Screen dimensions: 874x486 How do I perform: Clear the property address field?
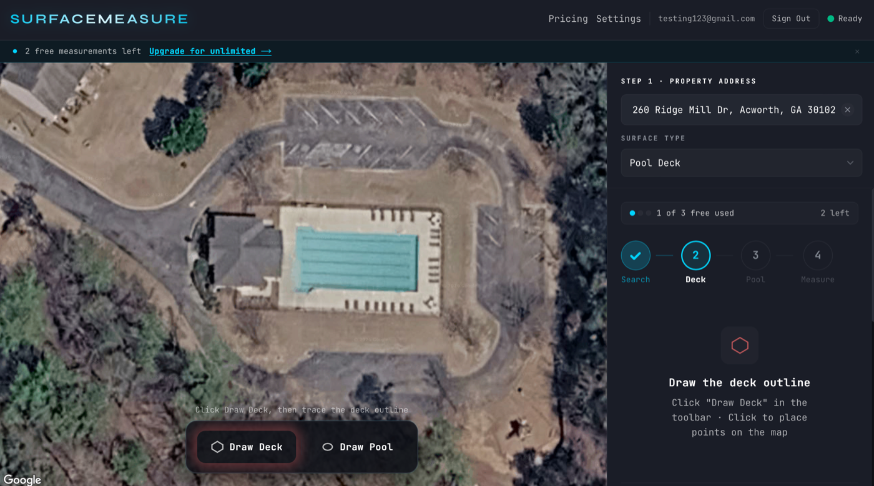point(848,110)
